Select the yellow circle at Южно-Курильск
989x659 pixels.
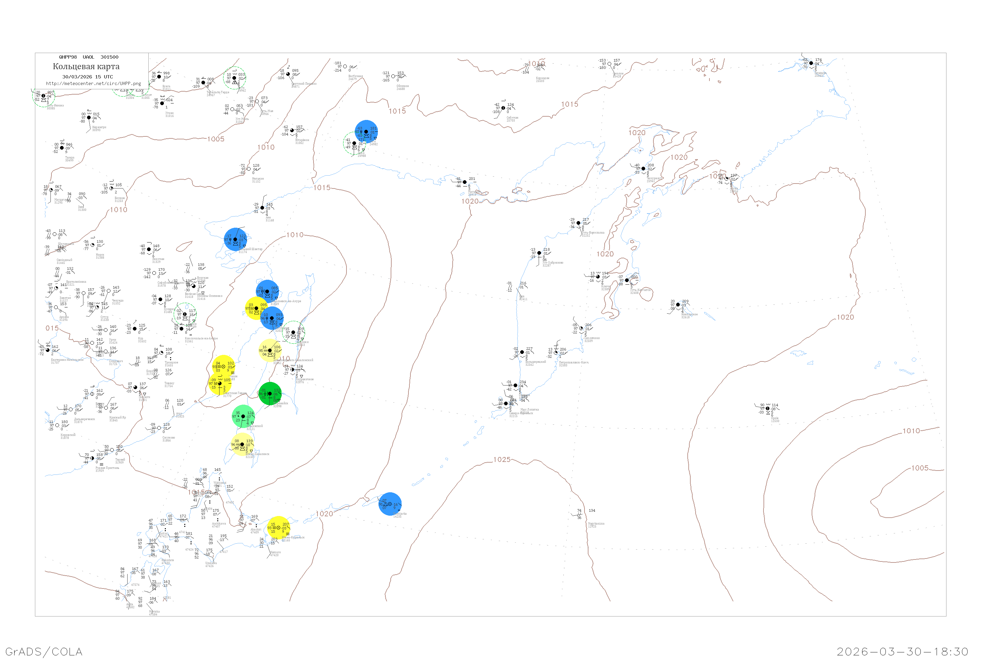click(x=278, y=528)
